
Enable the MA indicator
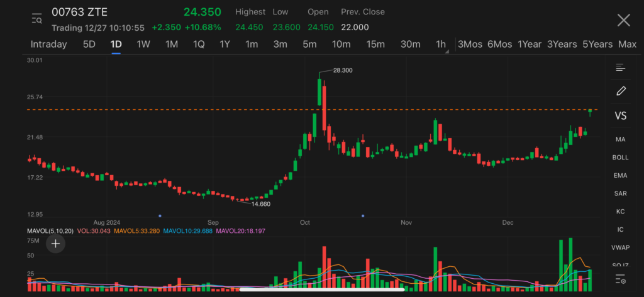pyautogui.click(x=620, y=139)
